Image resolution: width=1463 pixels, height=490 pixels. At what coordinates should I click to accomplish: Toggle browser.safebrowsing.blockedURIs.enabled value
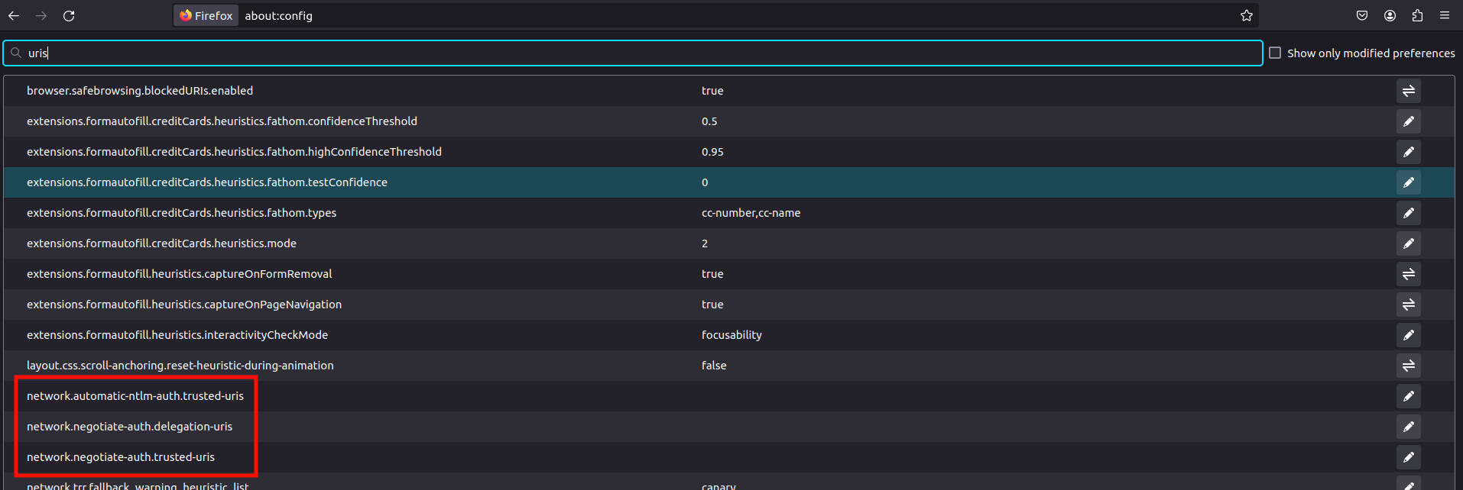pyautogui.click(x=1409, y=91)
